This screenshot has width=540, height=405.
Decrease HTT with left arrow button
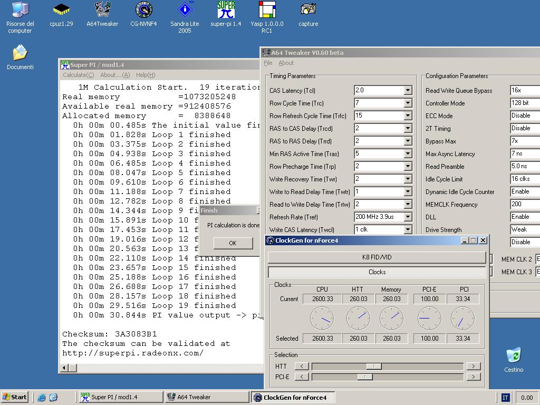[302, 366]
